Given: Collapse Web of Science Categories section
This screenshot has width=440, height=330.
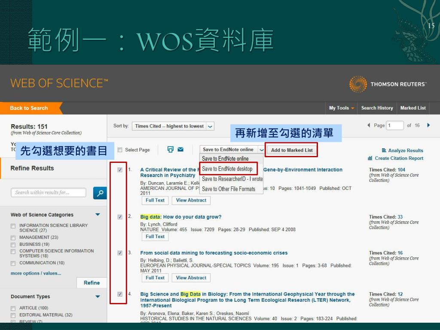Looking at the screenshot, I should (x=98, y=215).
